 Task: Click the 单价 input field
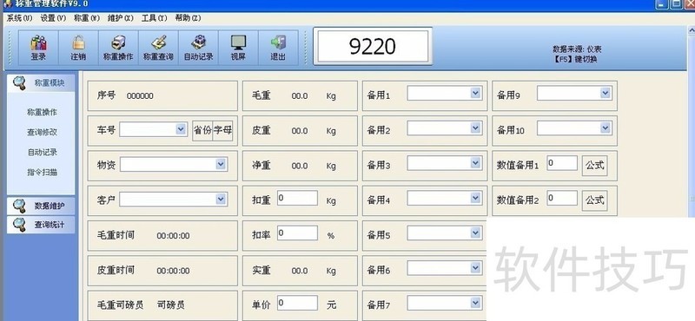pos(297,303)
